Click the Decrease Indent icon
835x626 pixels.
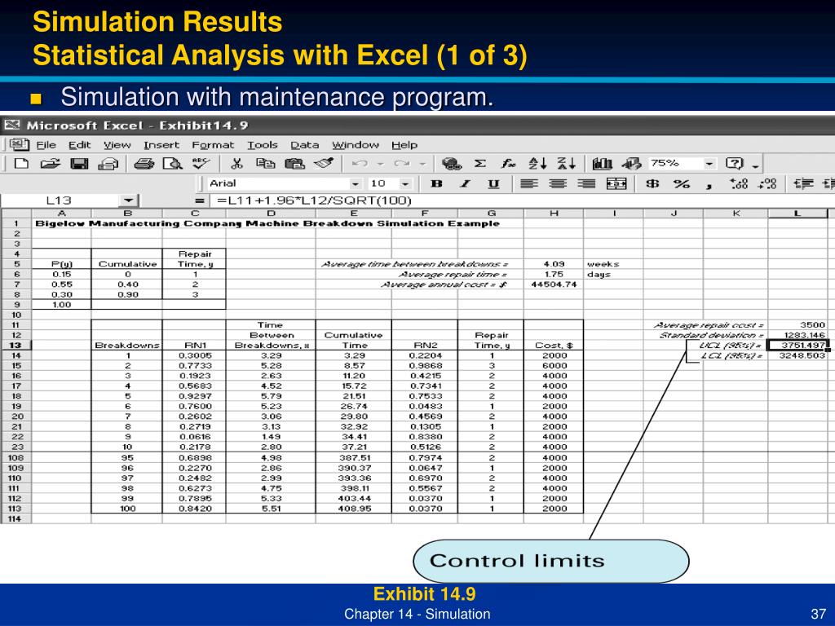coord(803,183)
